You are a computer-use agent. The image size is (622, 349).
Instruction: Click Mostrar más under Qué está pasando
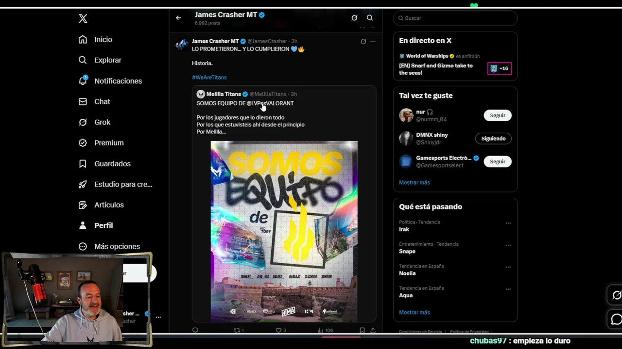[415, 313]
